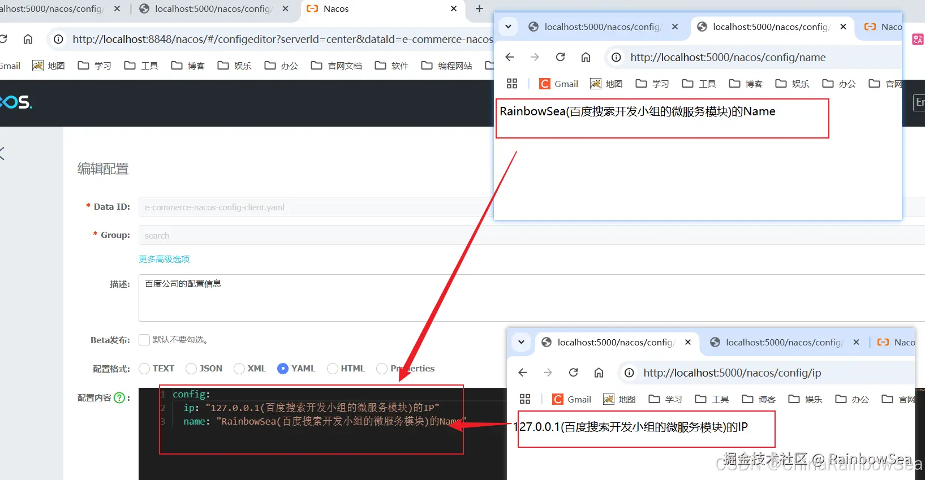Switch to second localhost tab in config/ip window
The height and width of the screenshot is (480, 925).
pos(784,342)
